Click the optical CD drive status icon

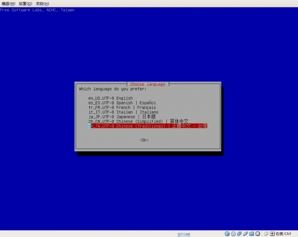[233, 234]
